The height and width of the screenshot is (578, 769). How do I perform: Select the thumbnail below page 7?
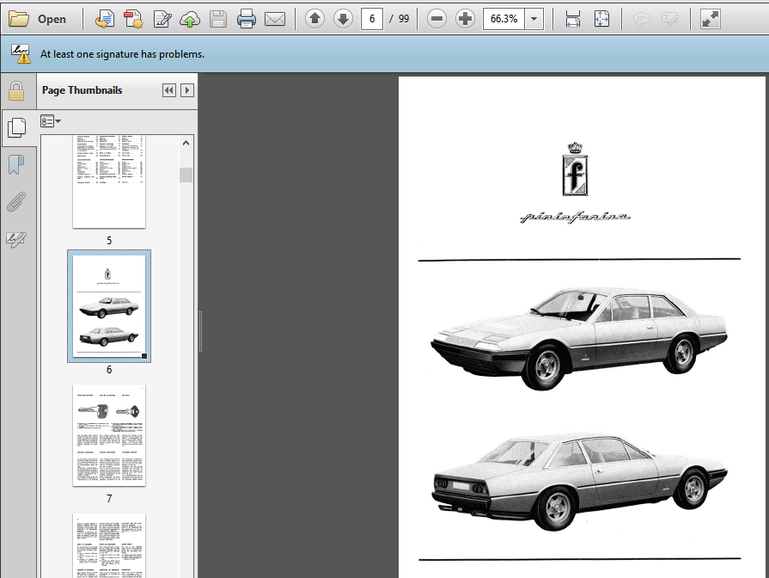point(109,545)
